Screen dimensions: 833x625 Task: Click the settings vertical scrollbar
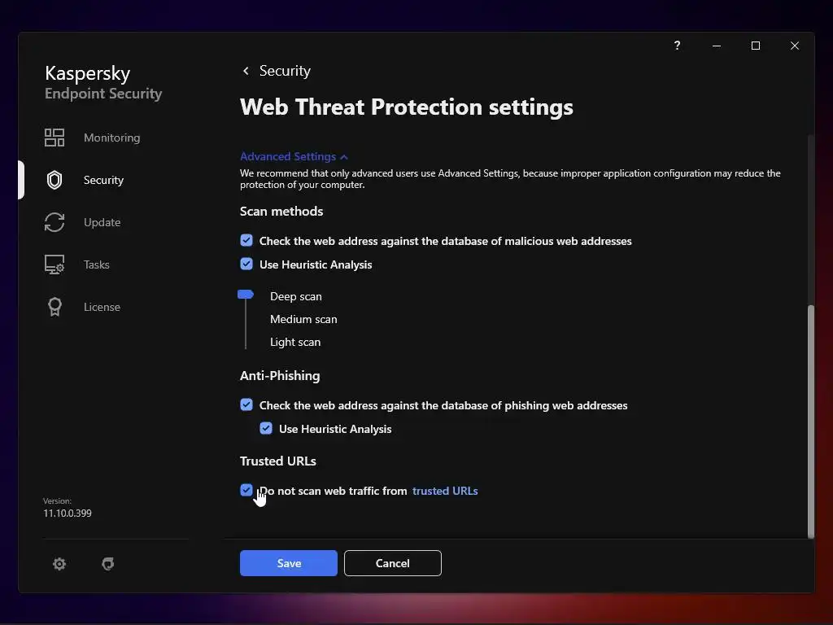(811, 422)
